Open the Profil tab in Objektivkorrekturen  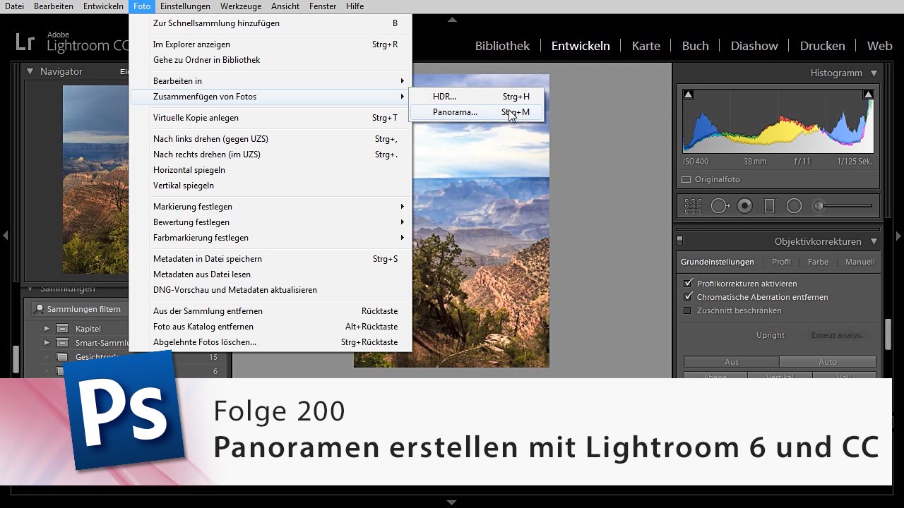781,262
